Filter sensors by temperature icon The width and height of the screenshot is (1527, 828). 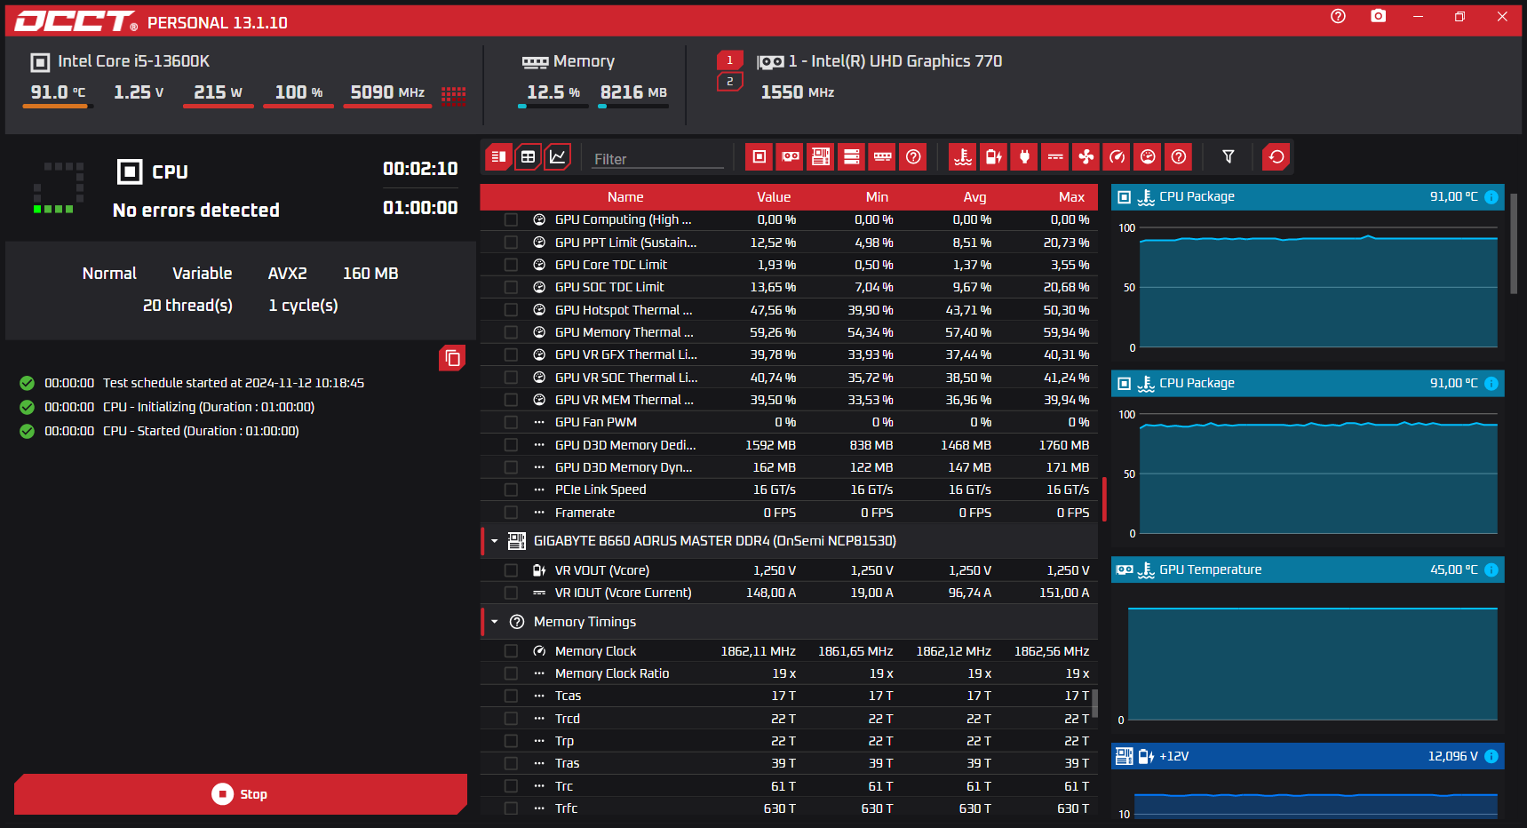[x=963, y=157]
